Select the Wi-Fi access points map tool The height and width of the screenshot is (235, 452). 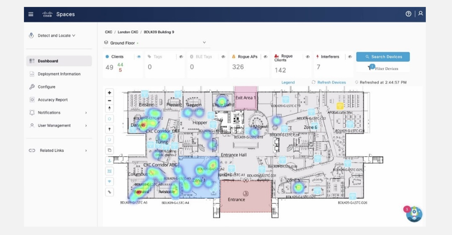[110, 182]
